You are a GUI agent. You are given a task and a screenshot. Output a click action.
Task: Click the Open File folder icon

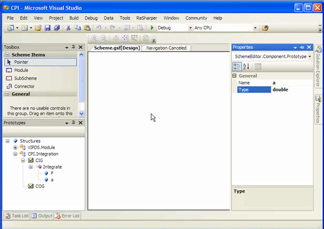click(38, 28)
